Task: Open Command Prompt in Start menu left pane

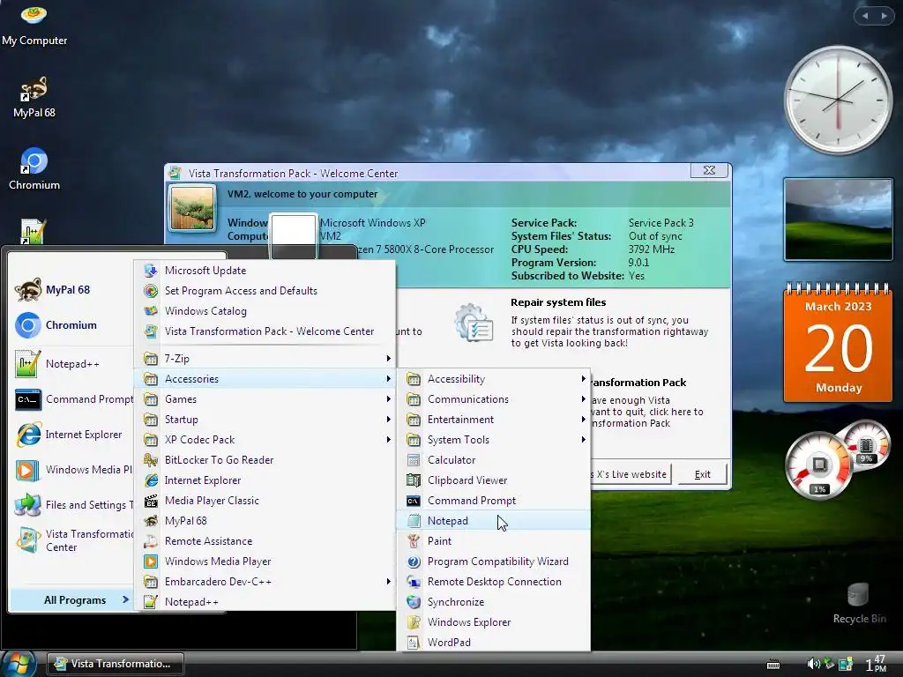Action: tap(74, 399)
